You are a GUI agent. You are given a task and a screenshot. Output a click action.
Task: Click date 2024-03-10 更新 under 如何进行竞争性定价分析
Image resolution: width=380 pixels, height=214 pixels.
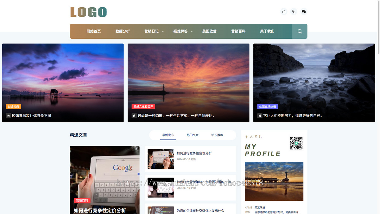tap(186, 159)
